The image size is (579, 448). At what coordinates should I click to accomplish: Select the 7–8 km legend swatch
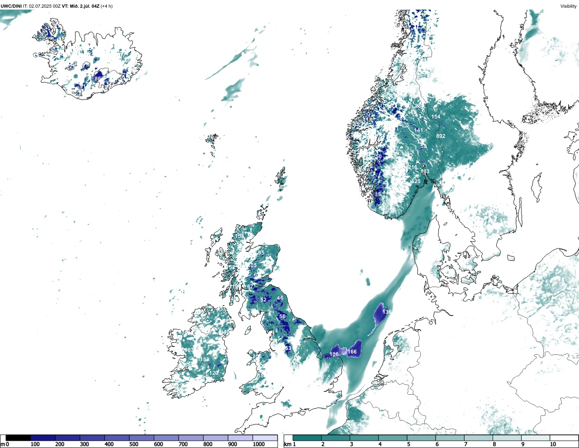click(x=478, y=438)
